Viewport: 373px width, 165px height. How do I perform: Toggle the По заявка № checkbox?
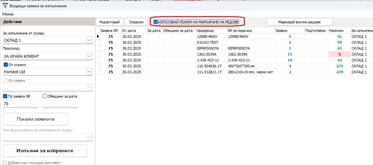click(5, 96)
